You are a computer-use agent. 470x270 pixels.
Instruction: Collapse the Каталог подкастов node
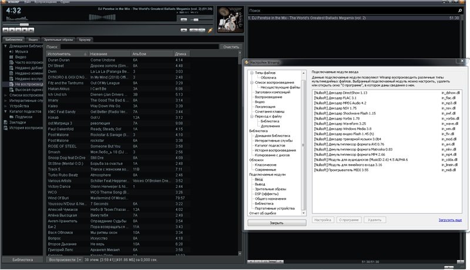pos(5,111)
